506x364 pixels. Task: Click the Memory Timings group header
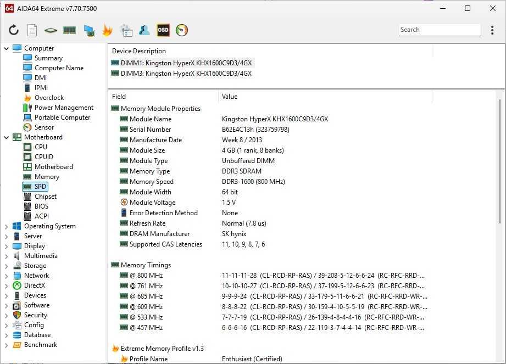click(146, 265)
